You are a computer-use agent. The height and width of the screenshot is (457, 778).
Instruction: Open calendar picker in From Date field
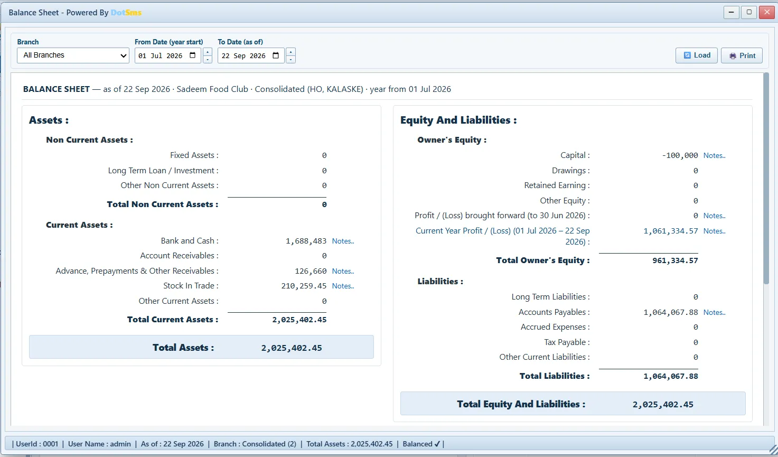(193, 55)
